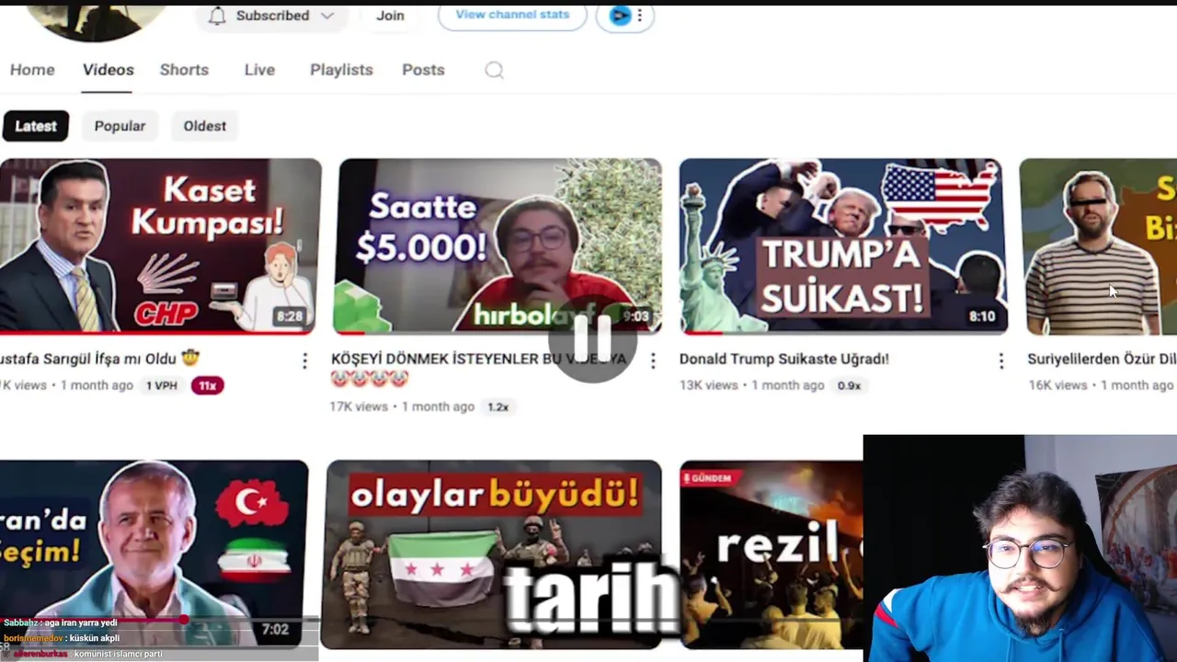Open the striped-shirt man video thumbnail
Viewport: 1177px width, 662px height.
click(1098, 246)
